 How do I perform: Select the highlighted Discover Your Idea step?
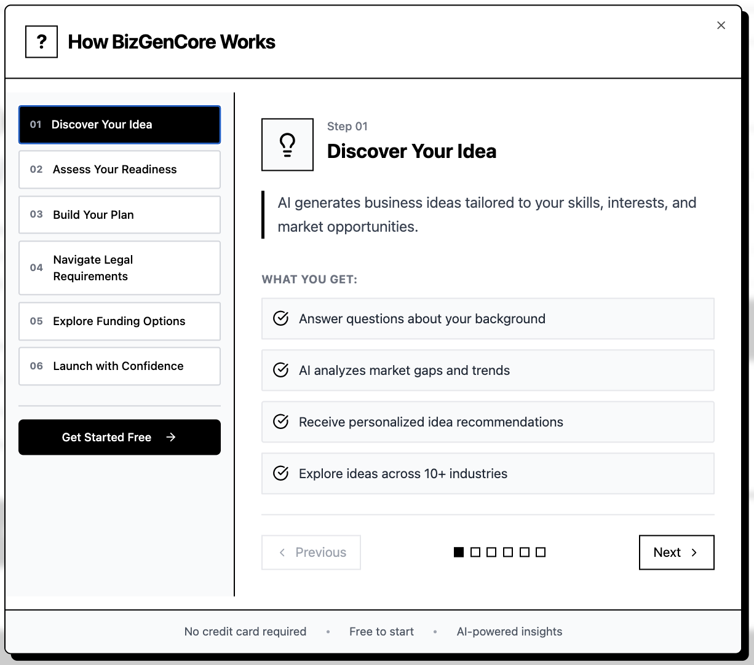[119, 124]
